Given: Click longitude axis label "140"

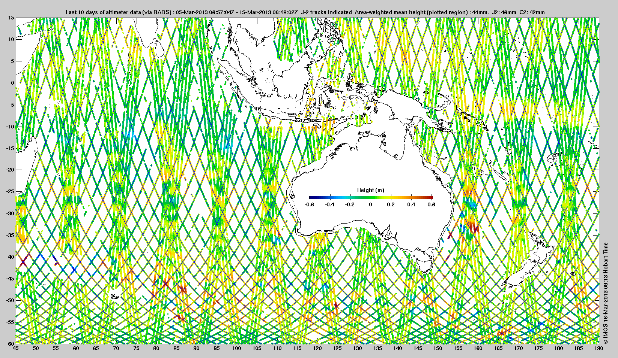Looking at the screenshot, I should coord(398,348).
